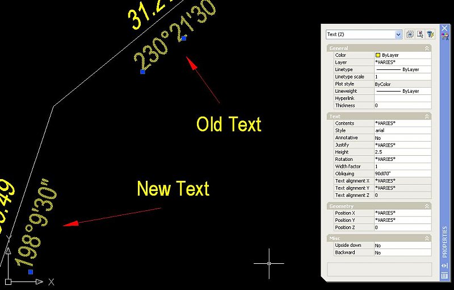Click the Select Objects icon
Image resolution: width=454 pixels, height=290 pixels.
point(420,34)
